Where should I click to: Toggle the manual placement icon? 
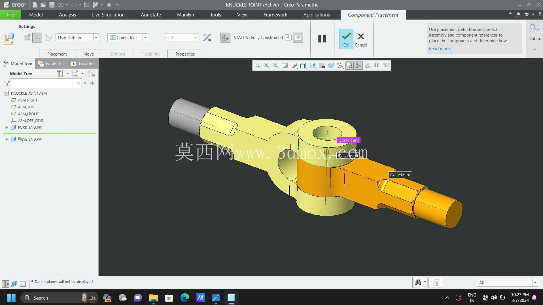[x=37, y=37]
